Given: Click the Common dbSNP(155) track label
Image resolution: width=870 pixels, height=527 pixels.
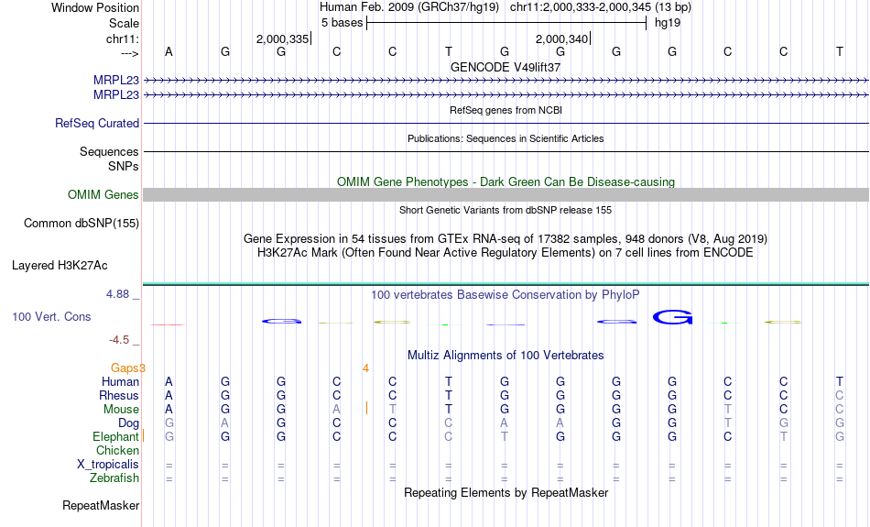Looking at the screenshot, I should [x=81, y=224].
